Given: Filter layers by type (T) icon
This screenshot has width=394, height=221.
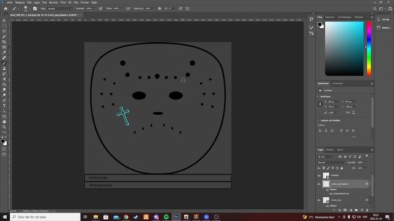Looking at the screenshot, I should coord(350,157).
